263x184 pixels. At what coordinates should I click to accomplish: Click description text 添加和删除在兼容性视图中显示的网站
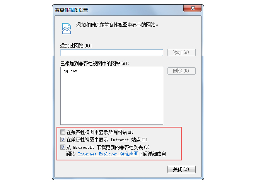click(x=117, y=25)
